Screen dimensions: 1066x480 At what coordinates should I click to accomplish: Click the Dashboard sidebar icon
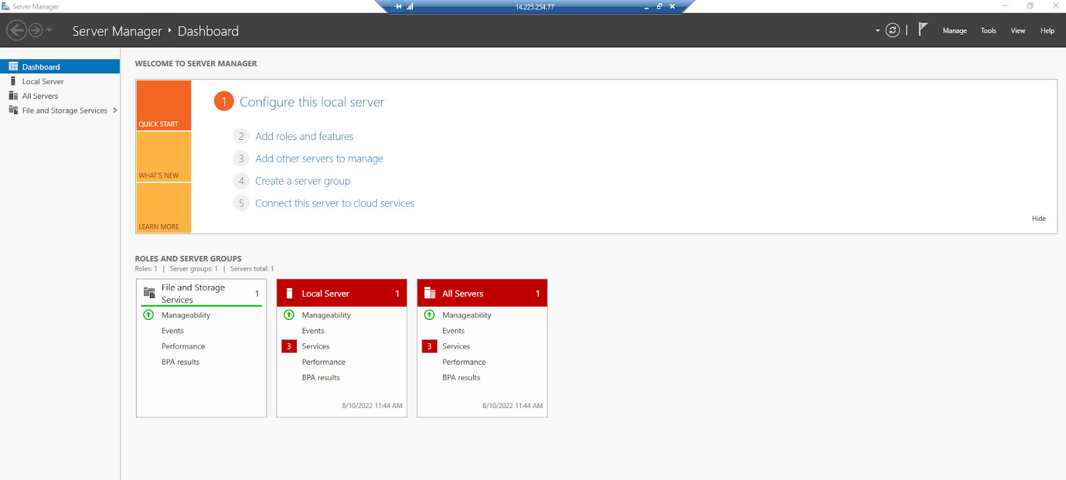pyautogui.click(x=13, y=67)
